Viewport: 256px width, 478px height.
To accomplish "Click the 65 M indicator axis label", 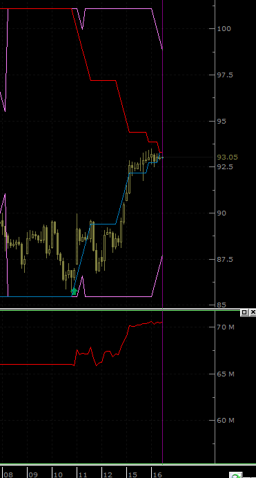I will (226, 374).
